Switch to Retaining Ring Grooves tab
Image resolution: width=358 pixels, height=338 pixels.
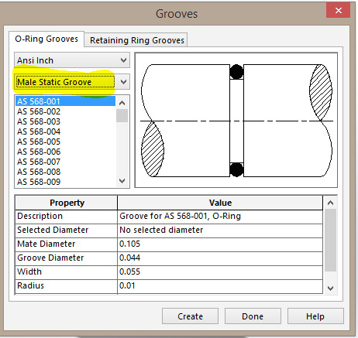137,40
